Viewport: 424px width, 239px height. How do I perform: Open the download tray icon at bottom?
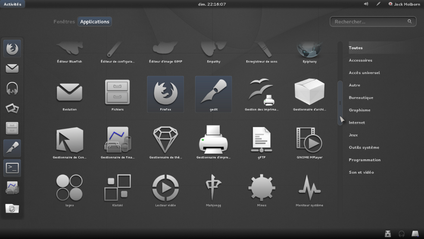coord(388,233)
